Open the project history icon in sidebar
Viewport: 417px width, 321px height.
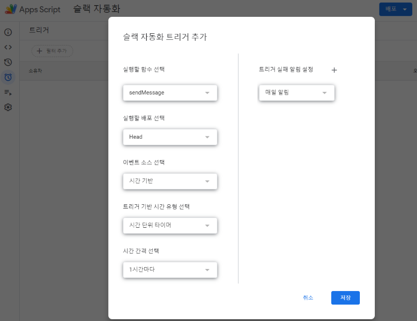click(8, 62)
